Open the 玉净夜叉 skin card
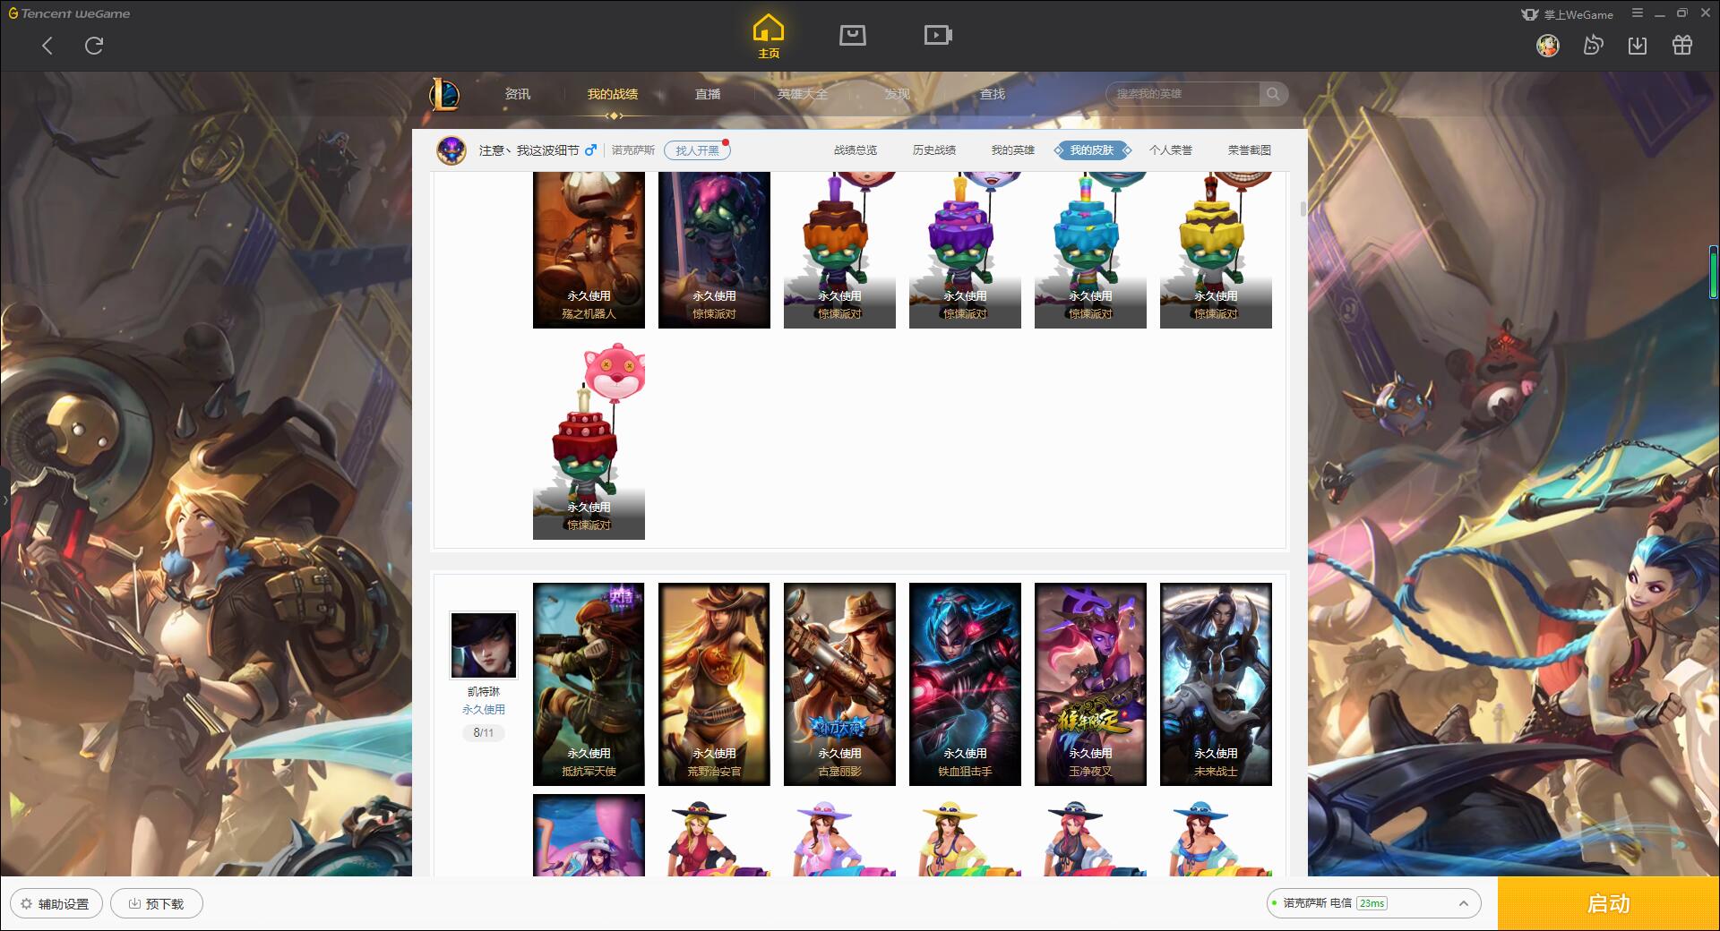1720x931 pixels. click(1090, 685)
